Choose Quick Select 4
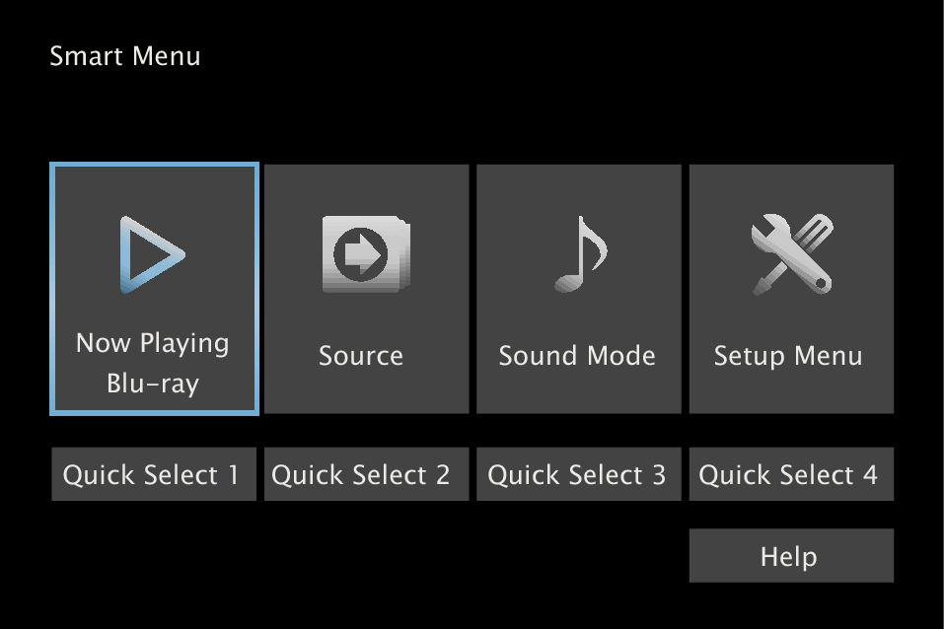 [790, 474]
